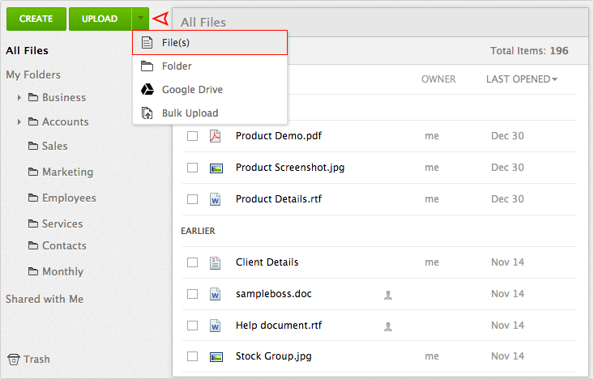Expand the Business folder tree arrow

19,98
